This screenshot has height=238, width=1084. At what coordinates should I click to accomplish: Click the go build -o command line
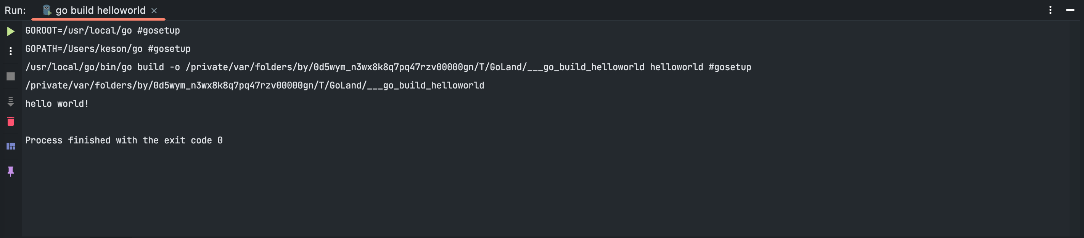point(387,67)
